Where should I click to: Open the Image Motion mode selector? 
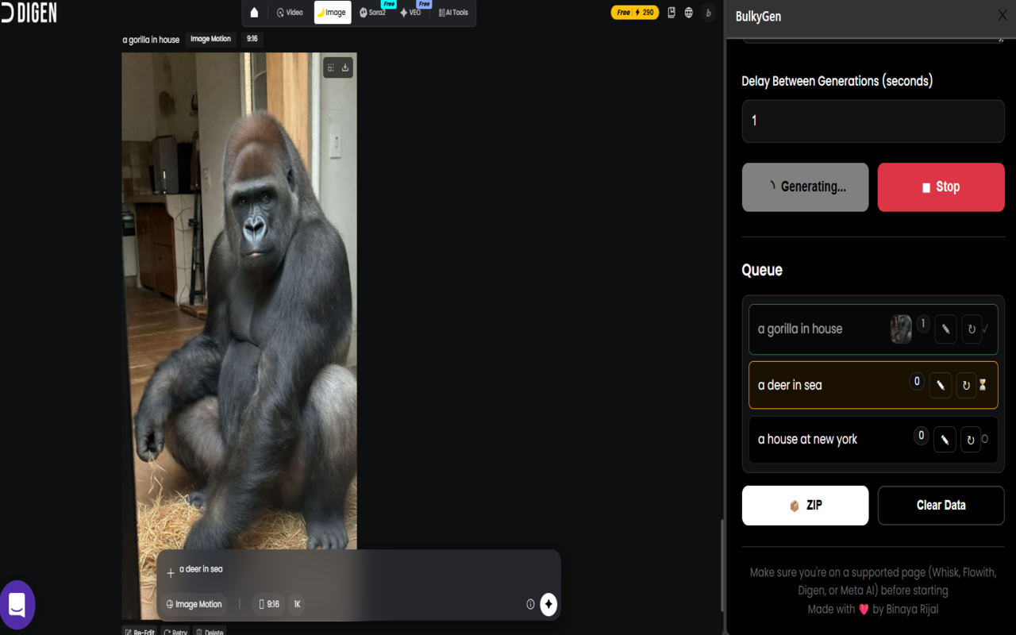pyautogui.click(x=194, y=604)
